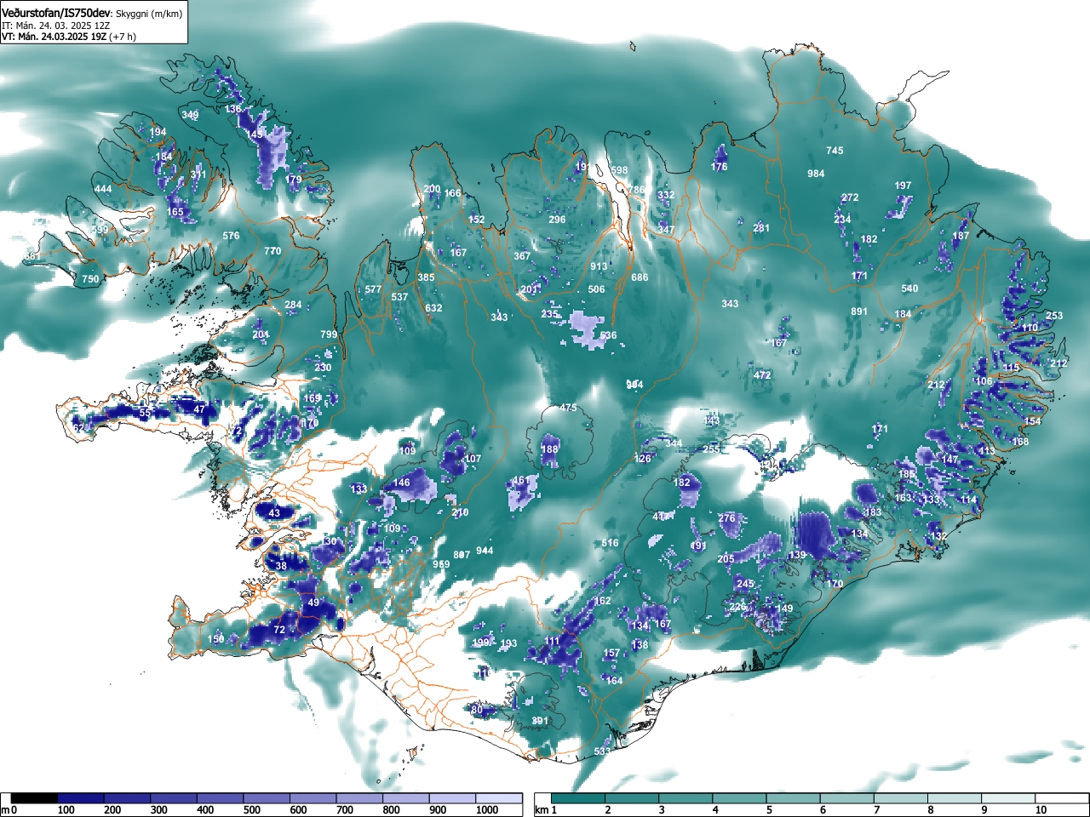
Task: Click the 891 visibility value in the east
Action: coord(859,311)
